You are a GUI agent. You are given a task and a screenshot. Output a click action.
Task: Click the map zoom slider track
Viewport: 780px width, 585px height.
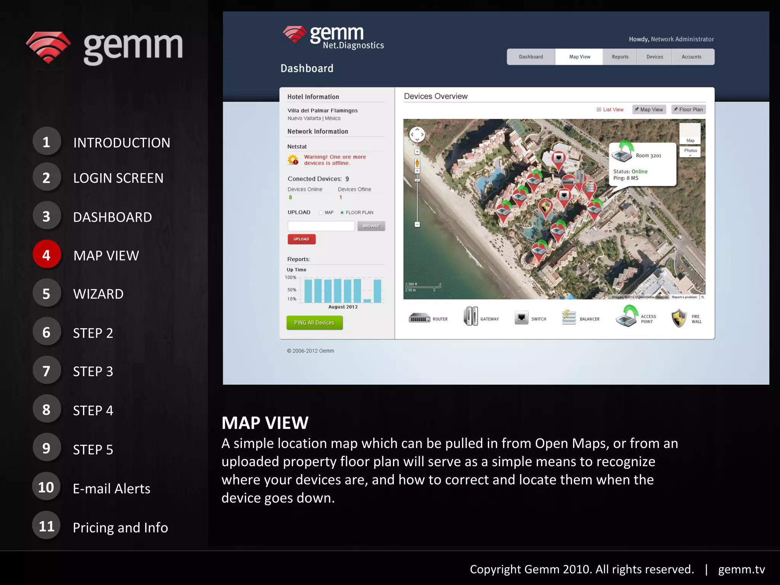point(417,200)
